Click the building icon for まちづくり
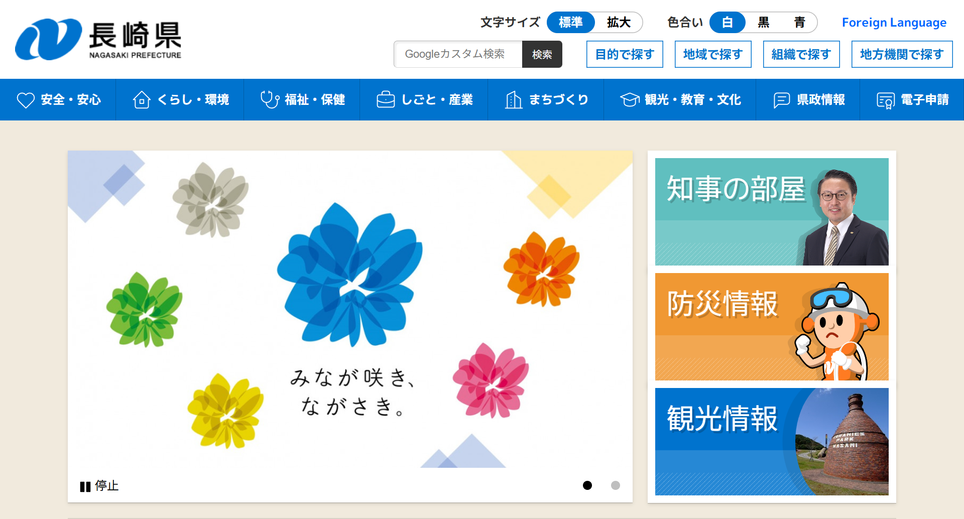This screenshot has width=964, height=519. [513, 100]
